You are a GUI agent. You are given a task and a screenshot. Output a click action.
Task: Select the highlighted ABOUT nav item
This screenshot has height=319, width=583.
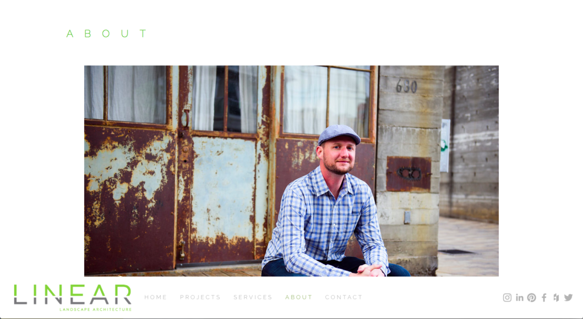[x=298, y=297]
